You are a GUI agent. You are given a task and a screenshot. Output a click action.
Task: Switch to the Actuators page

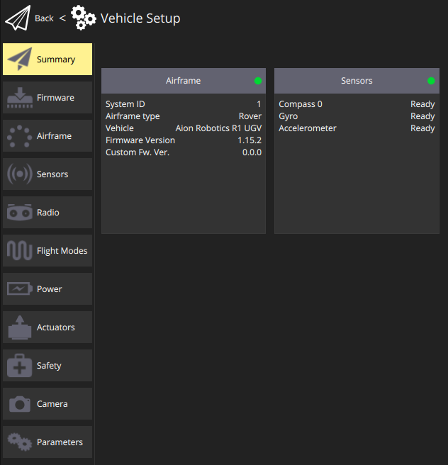(x=47, y=327)
